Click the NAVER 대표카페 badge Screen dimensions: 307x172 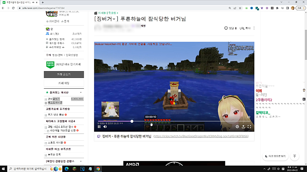pos(50,65)
